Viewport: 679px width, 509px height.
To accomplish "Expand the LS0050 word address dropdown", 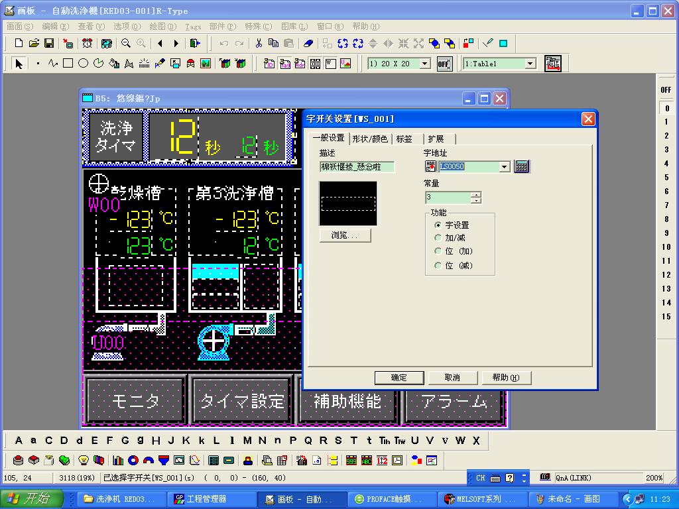I will pyautogui.click(x=505, y=167).
